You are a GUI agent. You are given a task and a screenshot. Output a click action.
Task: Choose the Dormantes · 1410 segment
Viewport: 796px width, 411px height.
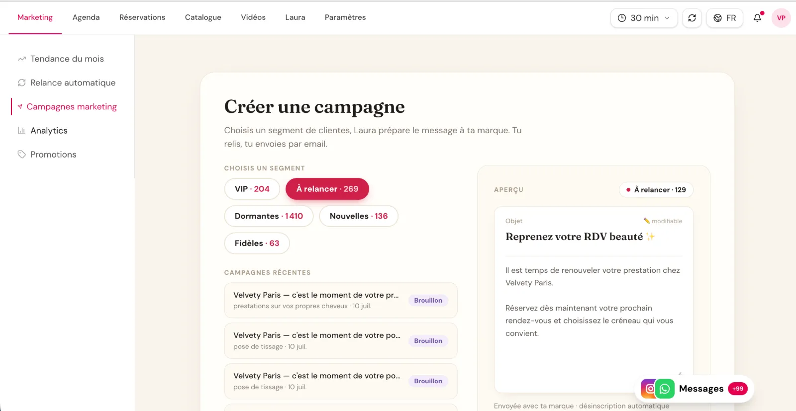pos(269,216)
